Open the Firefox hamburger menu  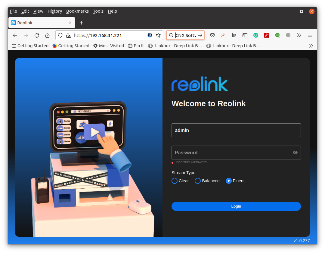click(310, 35)
